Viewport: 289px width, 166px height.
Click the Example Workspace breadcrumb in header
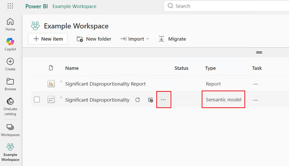pyautogui.click(x=74, y=6)
